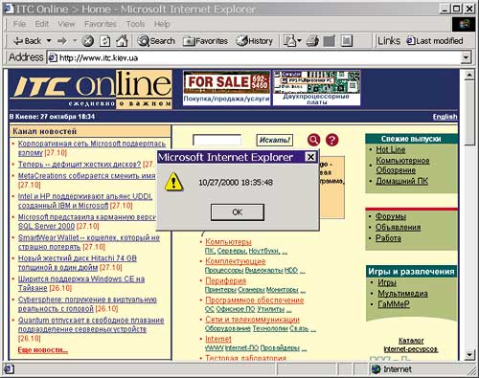Click OK in the alert dialog
Viewport: 479px width, 378px height.
pos(238,212)
